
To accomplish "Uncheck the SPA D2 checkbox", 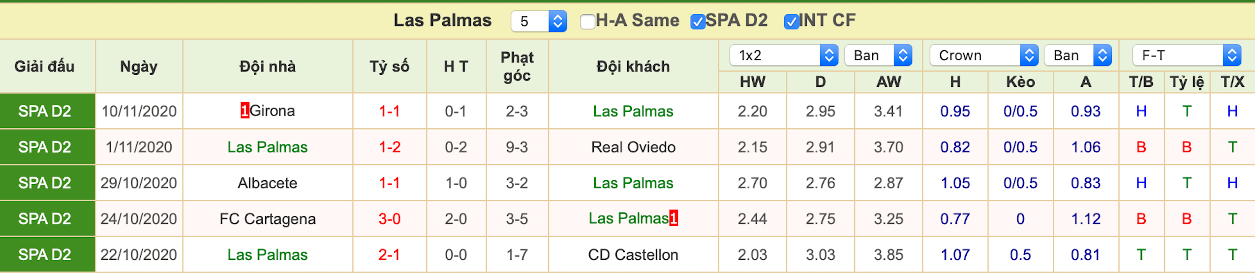I will (698, 22).
